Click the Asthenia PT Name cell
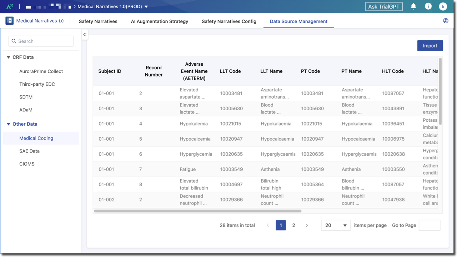Screen dimensions: 457x257 coord(351,169)
